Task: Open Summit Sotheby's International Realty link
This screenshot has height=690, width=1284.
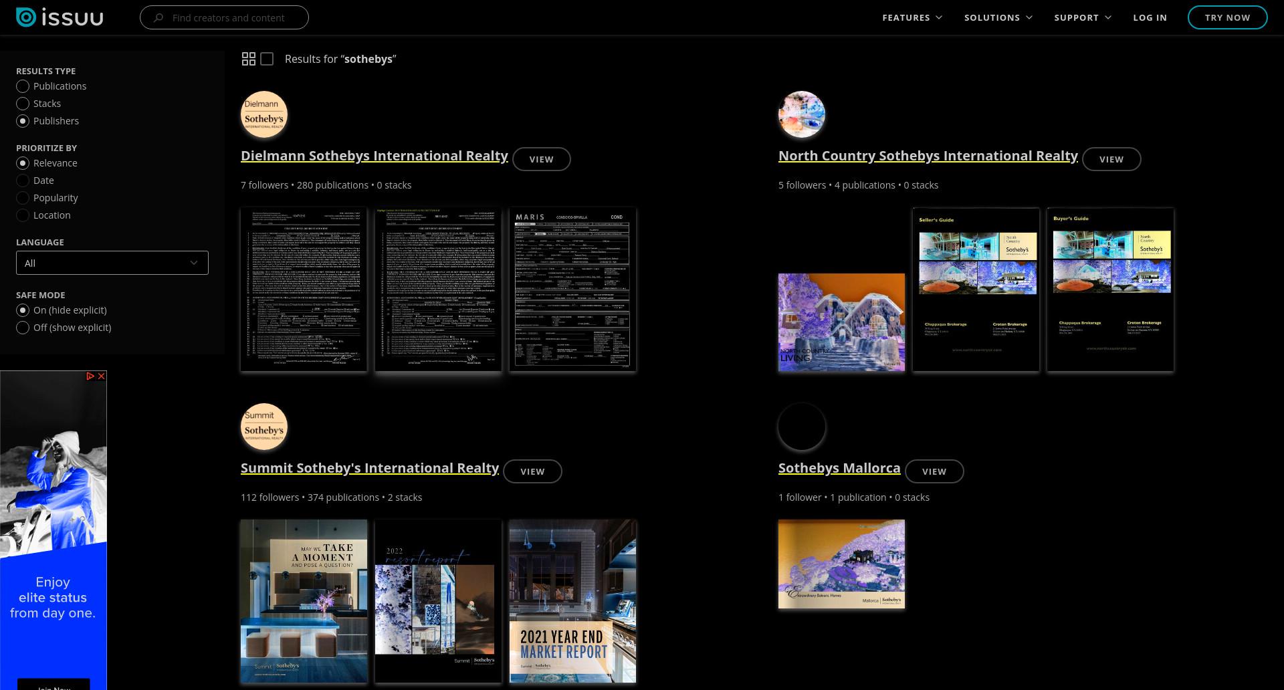Action: tap(370, 468)
